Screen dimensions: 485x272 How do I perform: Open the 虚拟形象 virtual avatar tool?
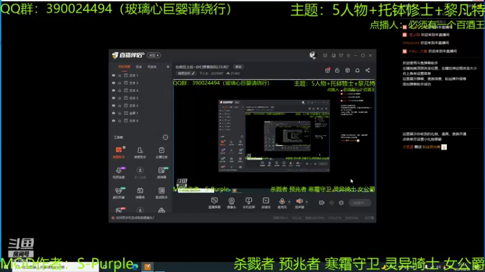[x=119, y=193]
